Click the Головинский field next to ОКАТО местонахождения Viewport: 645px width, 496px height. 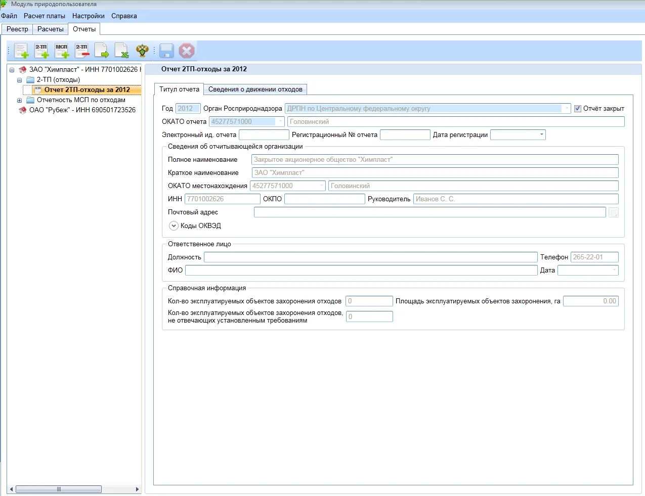(473, 186)
